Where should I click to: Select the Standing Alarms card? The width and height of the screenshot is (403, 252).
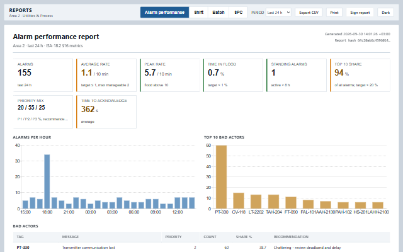point(297,75)
